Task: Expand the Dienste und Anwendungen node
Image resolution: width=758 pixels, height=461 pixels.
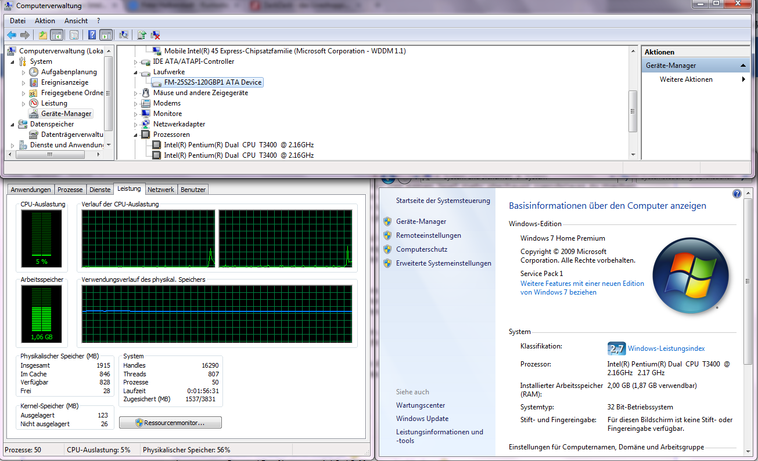Action: pos(13,145)
